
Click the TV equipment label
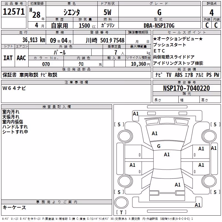(169, 75)
